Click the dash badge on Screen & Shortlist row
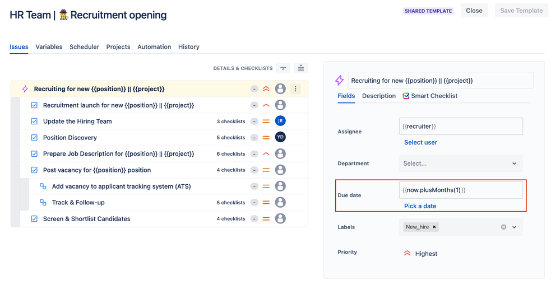560x299 pixels. point(254,219)
